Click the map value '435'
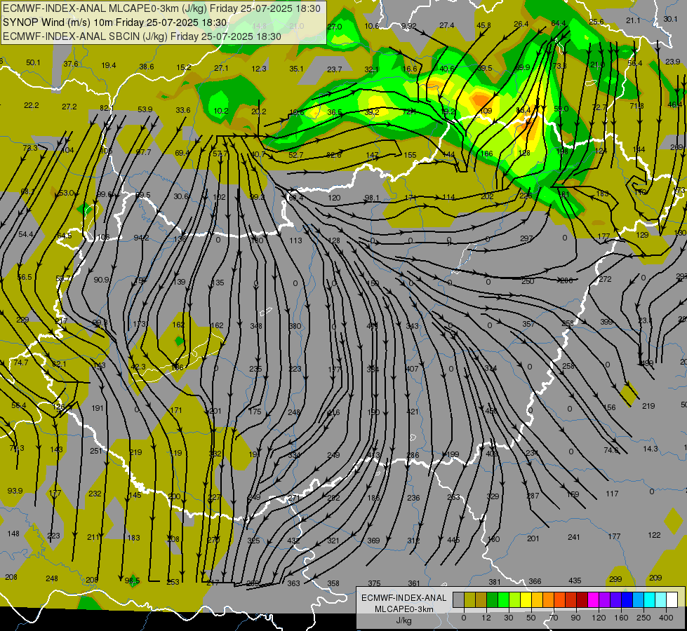Screen dimensions: 687x631 pos(575,581)
